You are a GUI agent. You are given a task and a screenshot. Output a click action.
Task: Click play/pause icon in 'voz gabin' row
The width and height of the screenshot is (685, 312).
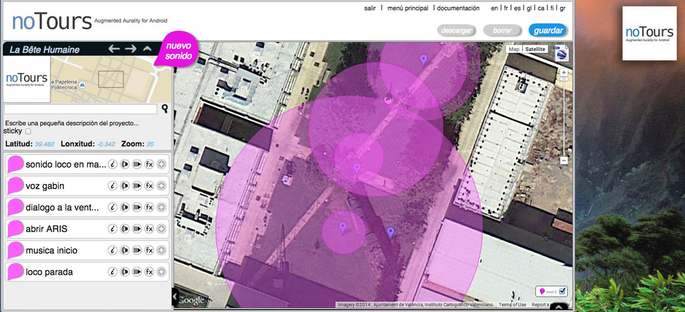pyautogui.click(x=137, y=186)
